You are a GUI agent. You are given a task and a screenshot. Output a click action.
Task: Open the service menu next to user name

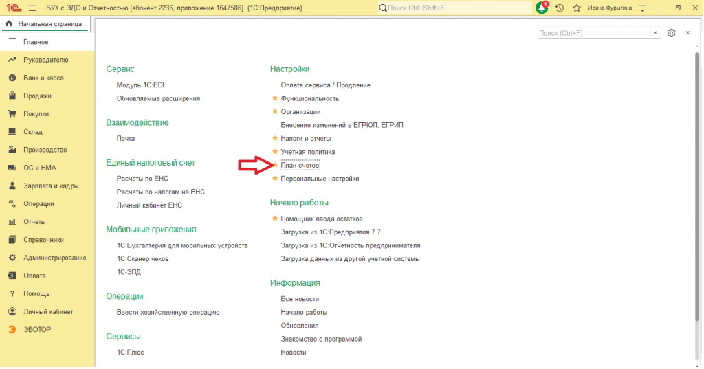[643, 8]
